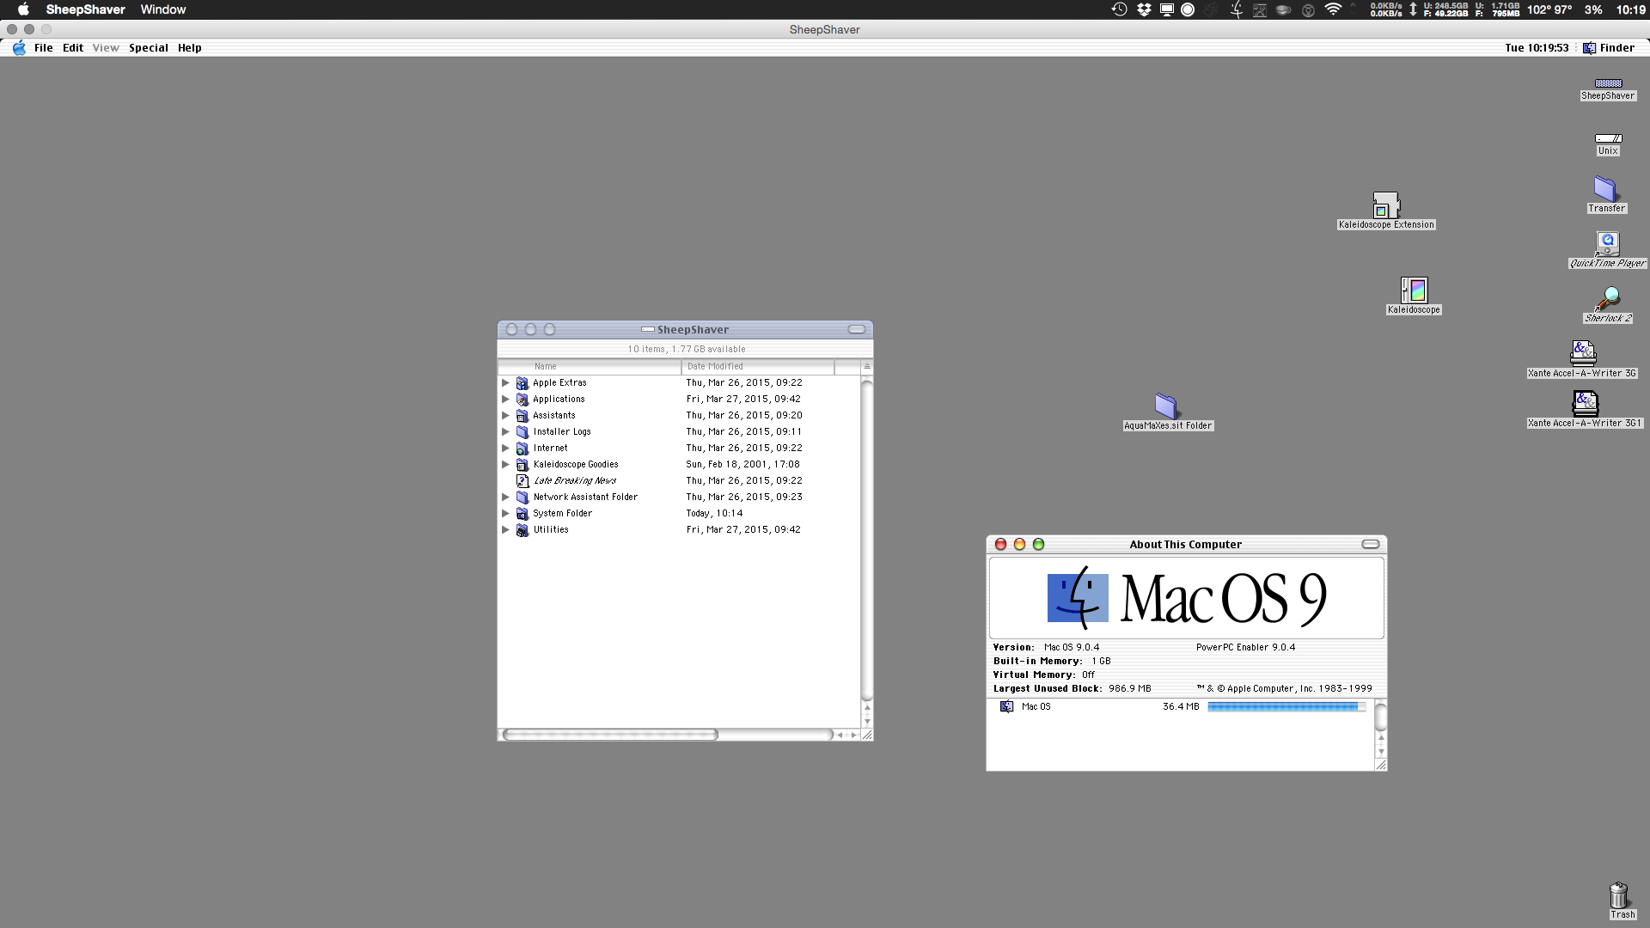Click PowerPC Enabler 9.0.4 text
The height and width of the screenshot is (928, 1650).
click(1245, 648)
